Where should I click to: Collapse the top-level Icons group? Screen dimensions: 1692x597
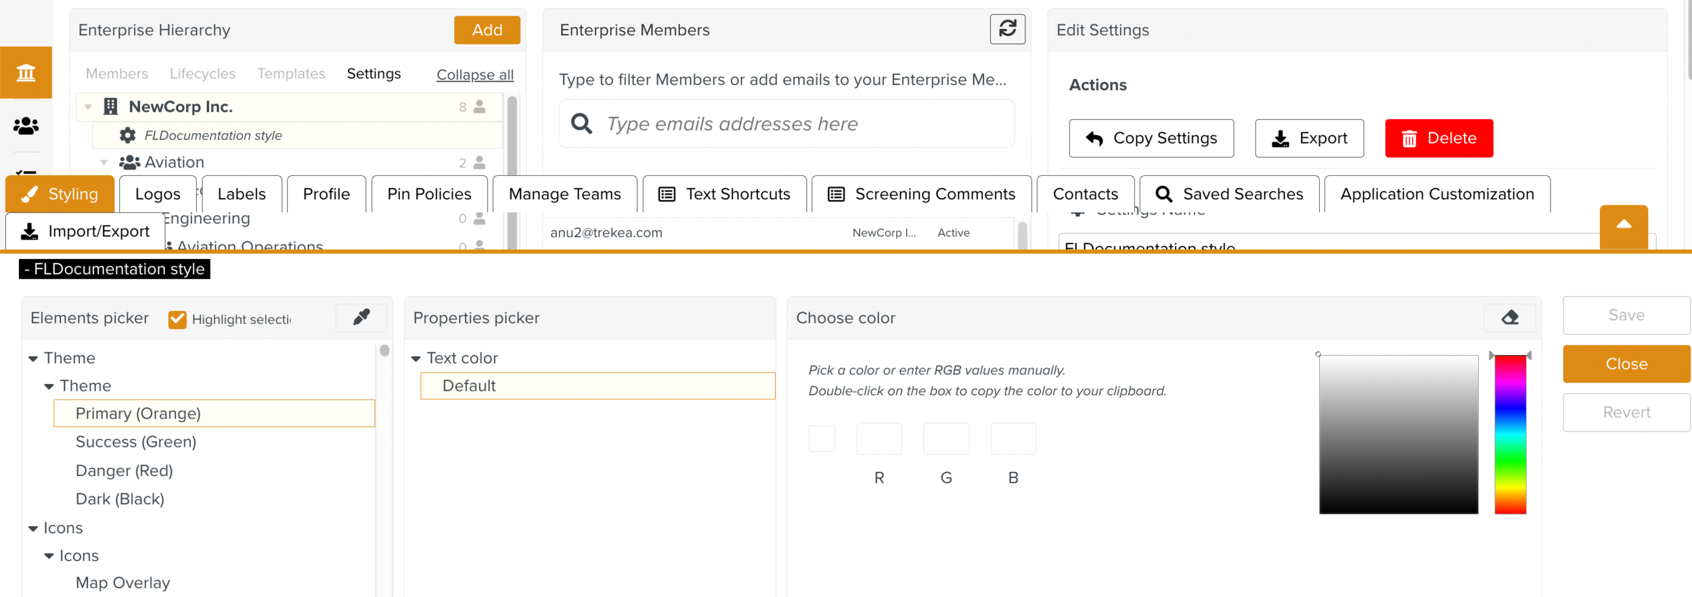(33, 528)
